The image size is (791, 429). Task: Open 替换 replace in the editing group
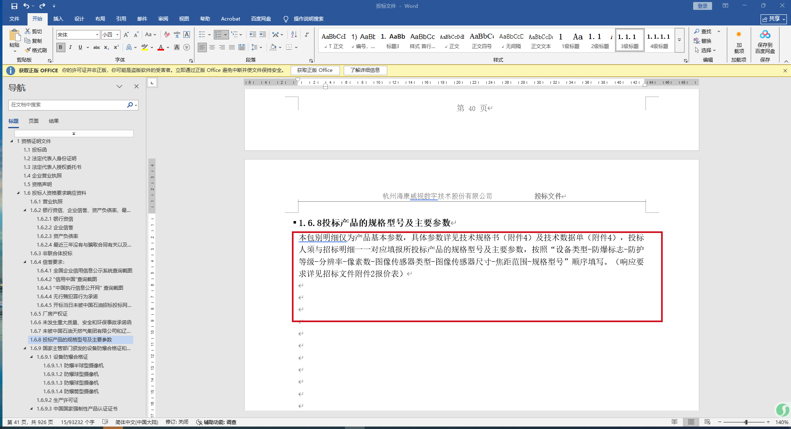(703, 41)
